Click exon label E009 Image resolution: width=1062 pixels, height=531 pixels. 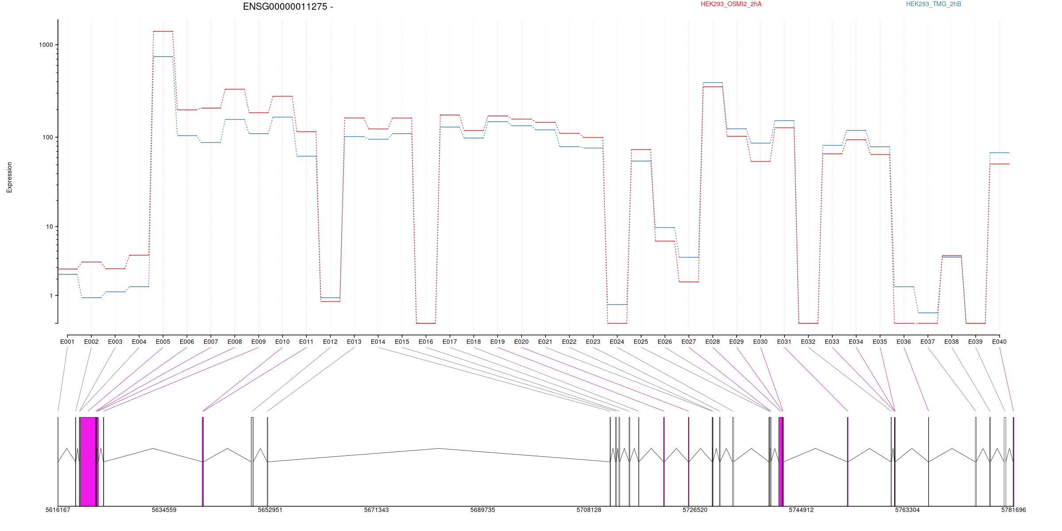258,342
